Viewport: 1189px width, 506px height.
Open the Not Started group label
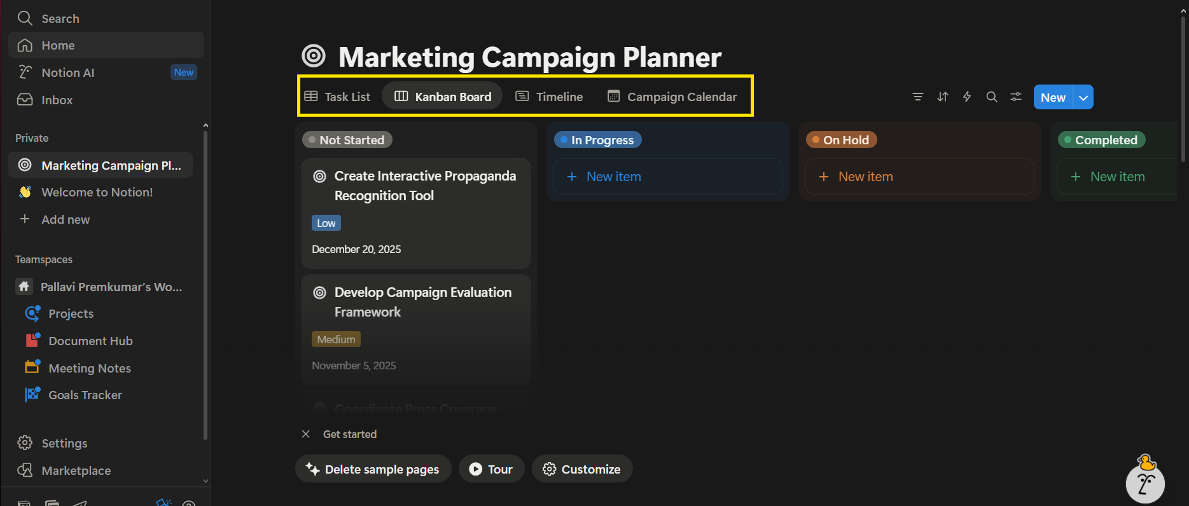(x=347, y=140)
